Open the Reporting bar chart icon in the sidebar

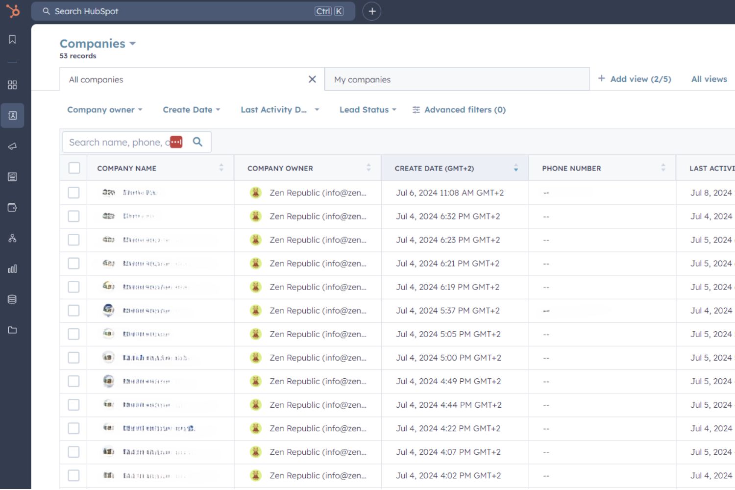click(x=12, y=269)
